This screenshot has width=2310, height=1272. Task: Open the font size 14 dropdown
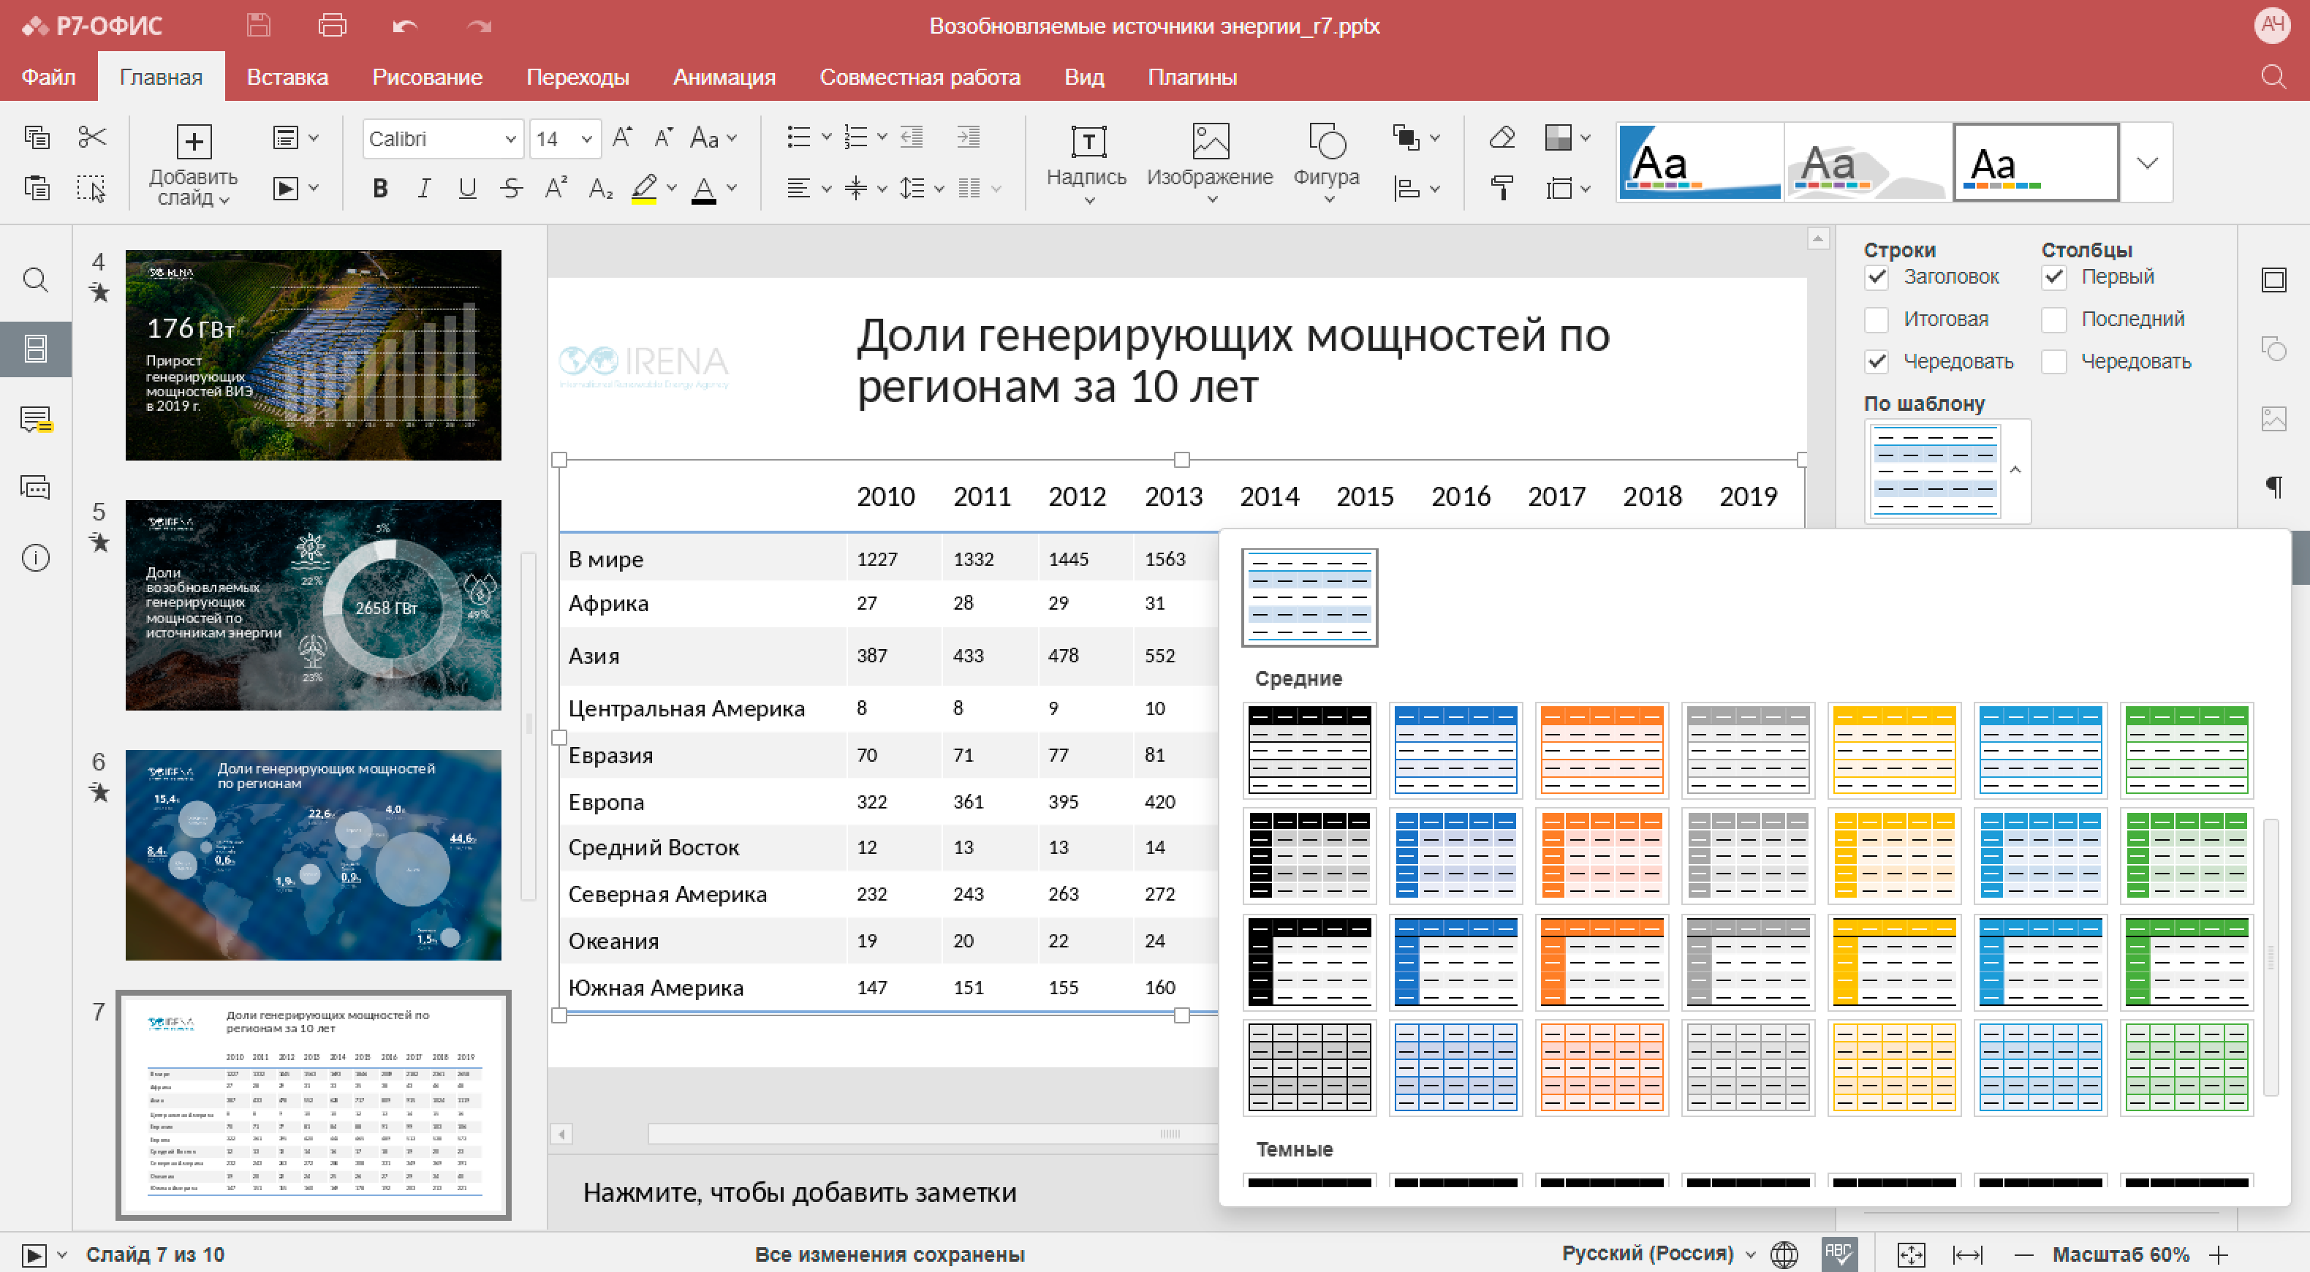point(586,139)
